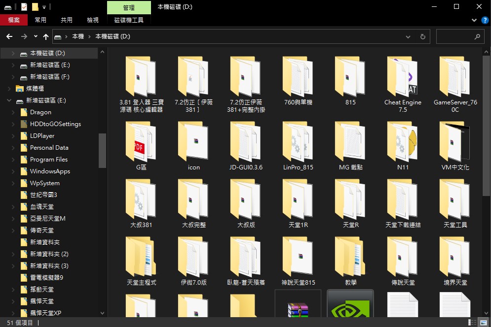
Task: Select 雷電模擬器9 in the navigation tree
Action: point(47,278)
